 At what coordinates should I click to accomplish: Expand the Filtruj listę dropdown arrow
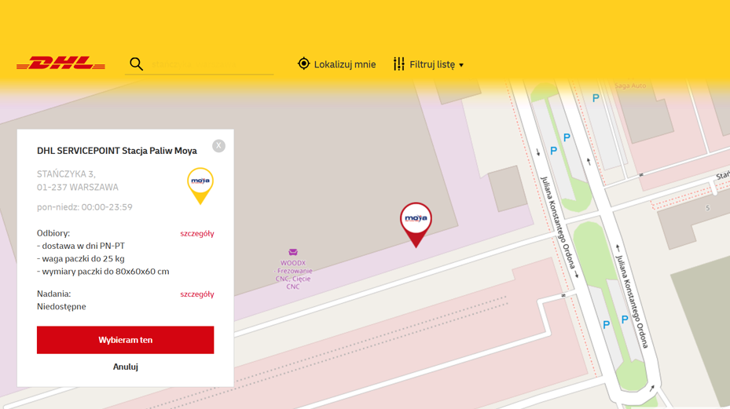click(x=461, y=65)
